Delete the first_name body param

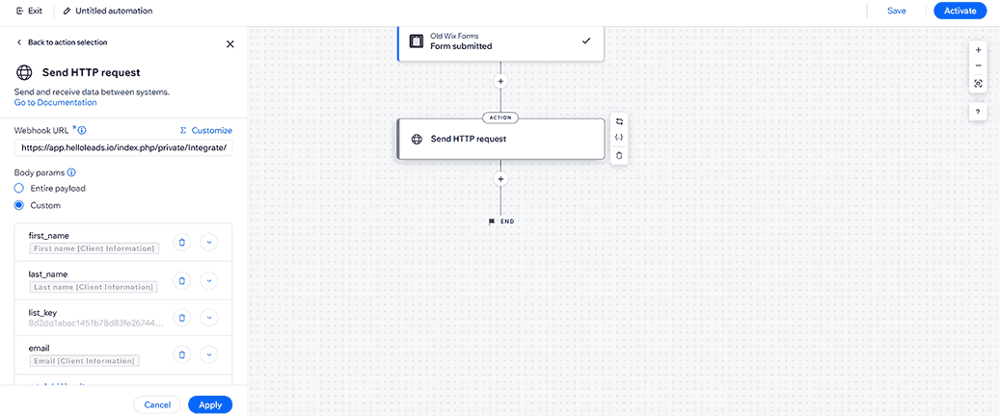(181, 242)
